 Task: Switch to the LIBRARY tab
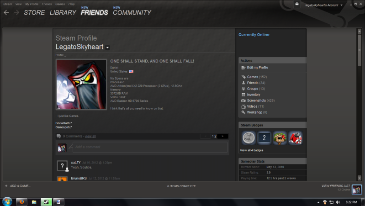[x=63, y=13]
